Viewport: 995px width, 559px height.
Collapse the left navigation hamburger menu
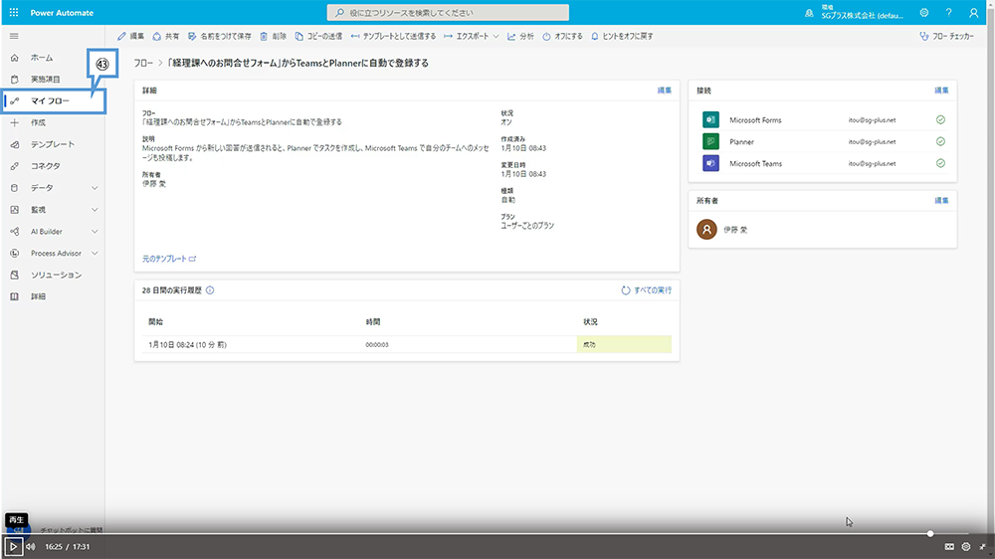click(x=14, y=36)
